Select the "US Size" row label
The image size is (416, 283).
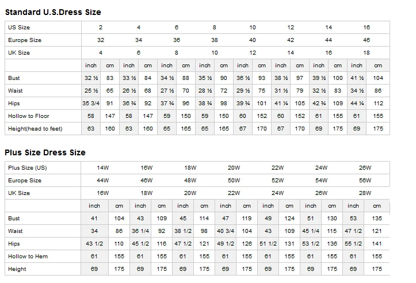point(18,28)
